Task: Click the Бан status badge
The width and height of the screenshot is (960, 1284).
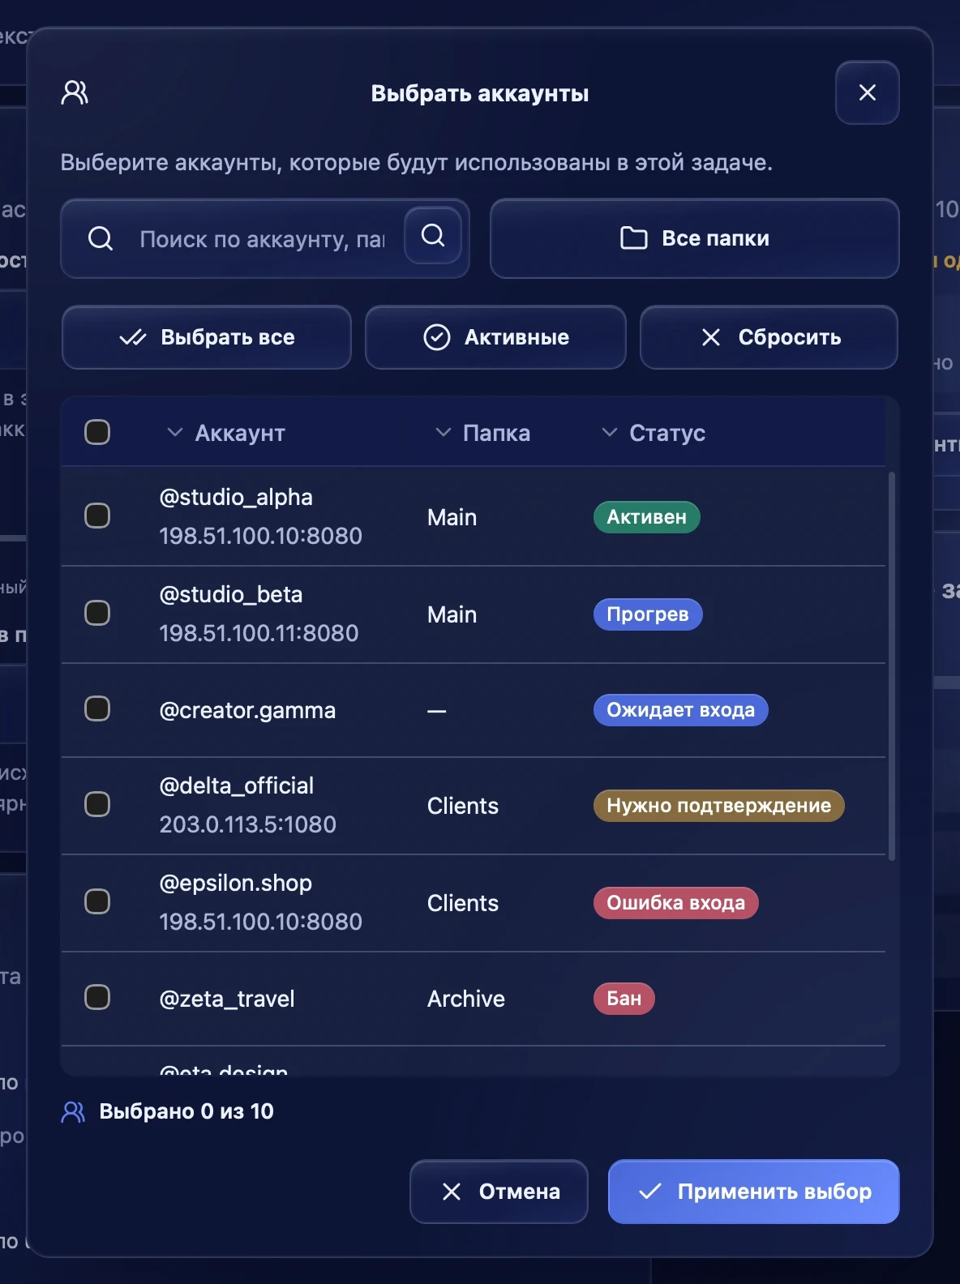Action: pyautogui.click(x=624, y=999)
